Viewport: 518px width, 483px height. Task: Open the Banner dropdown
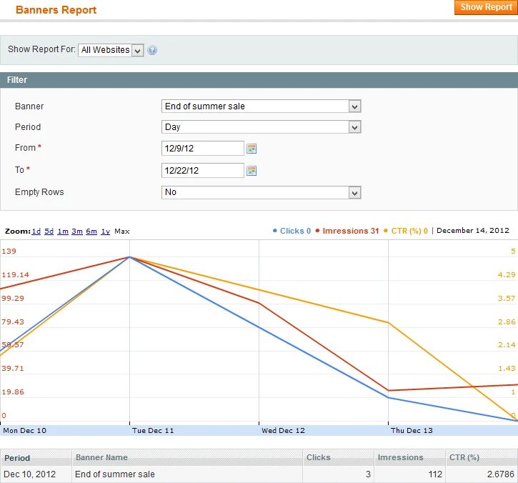[x=262, y=106]
